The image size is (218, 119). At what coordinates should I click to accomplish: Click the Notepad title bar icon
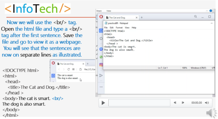click(x=106, y=23)
